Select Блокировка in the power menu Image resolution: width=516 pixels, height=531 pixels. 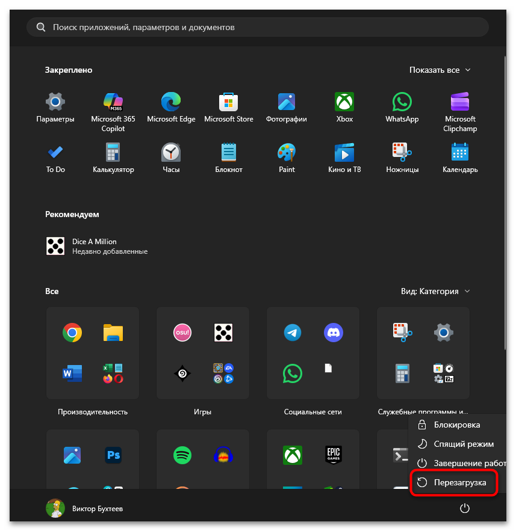[457, 425]
